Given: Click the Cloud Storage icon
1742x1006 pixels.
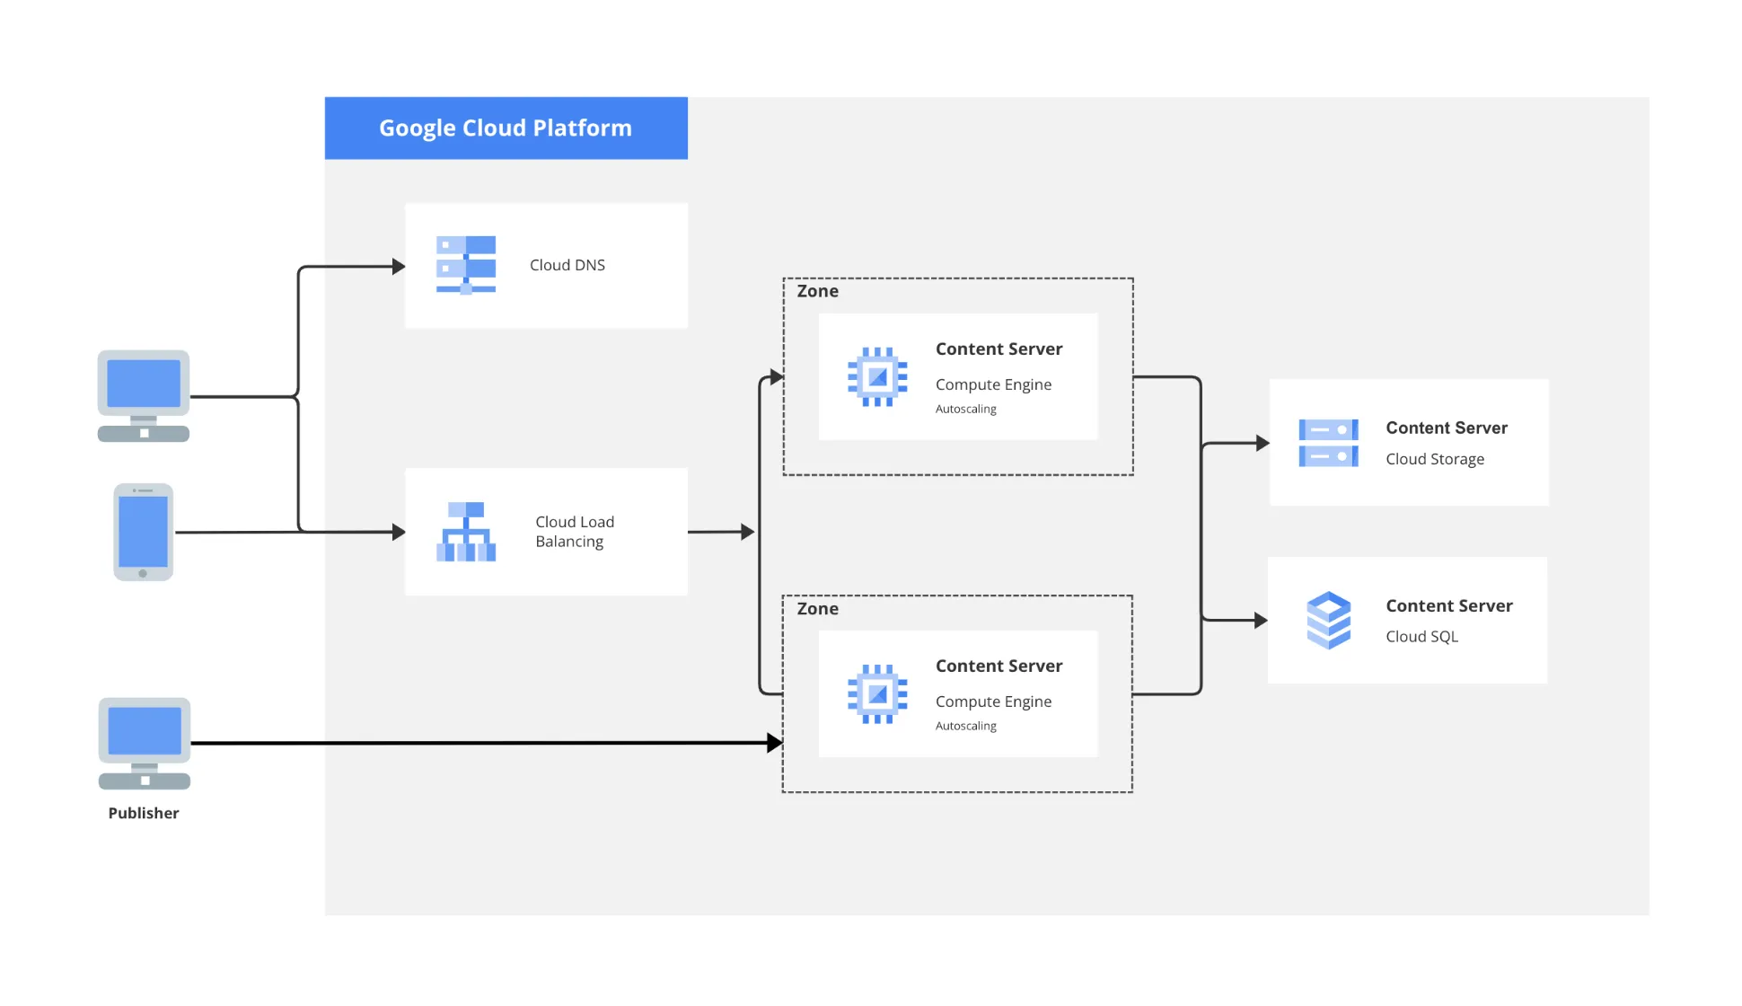Looking at the screenshot, I should (x=1328, y=443).
